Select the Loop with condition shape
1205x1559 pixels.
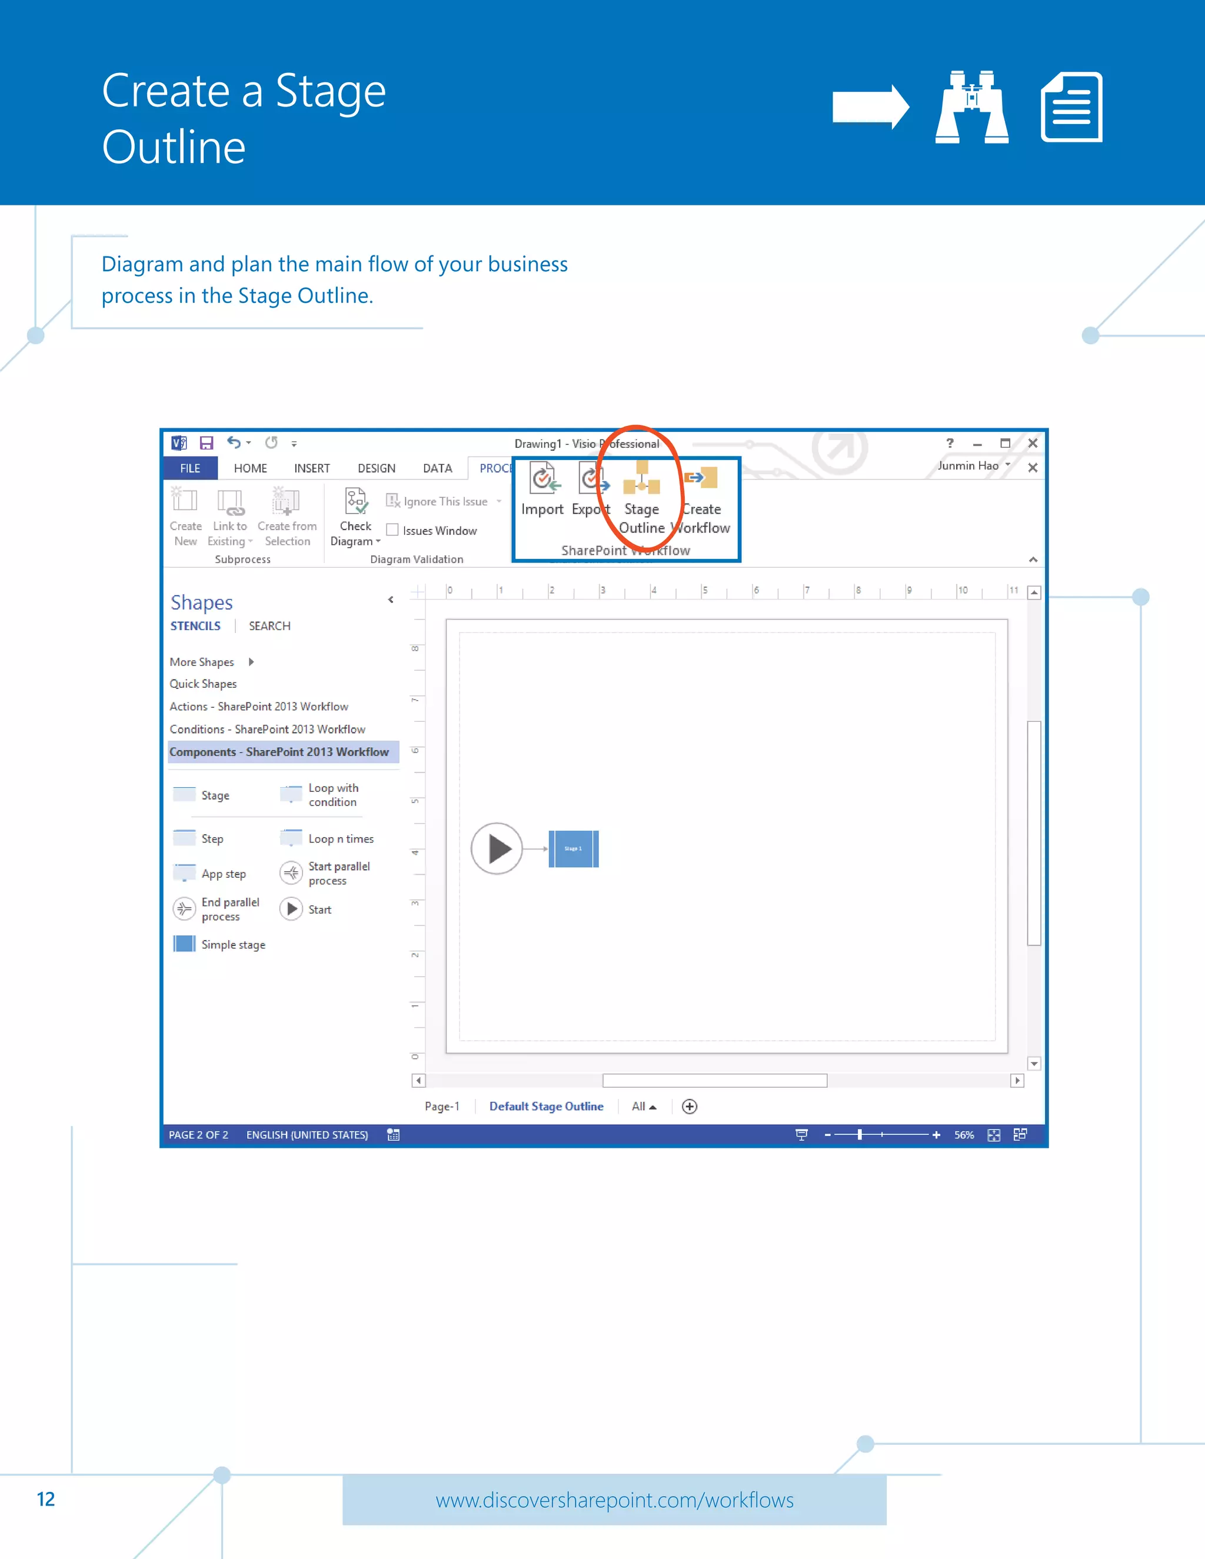(x=319, y=795)
